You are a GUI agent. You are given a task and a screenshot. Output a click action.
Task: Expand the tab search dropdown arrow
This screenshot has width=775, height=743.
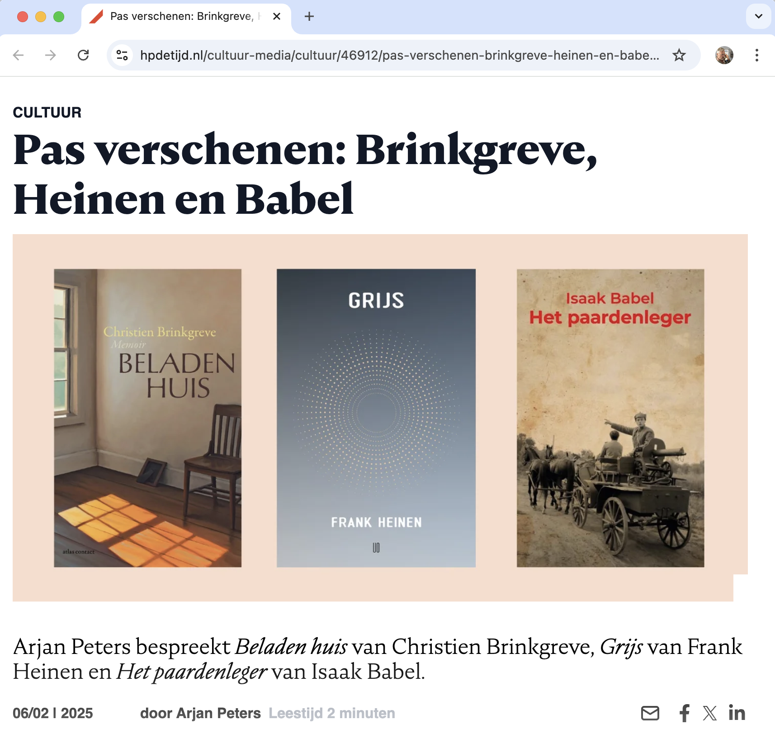pyautogui.click(x=759, y=16)
